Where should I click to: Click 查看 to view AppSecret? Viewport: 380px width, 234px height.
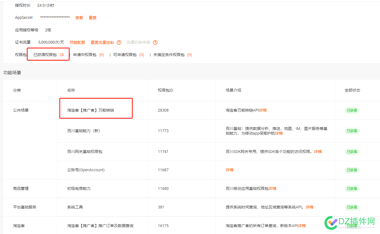(x=79, y=18)
